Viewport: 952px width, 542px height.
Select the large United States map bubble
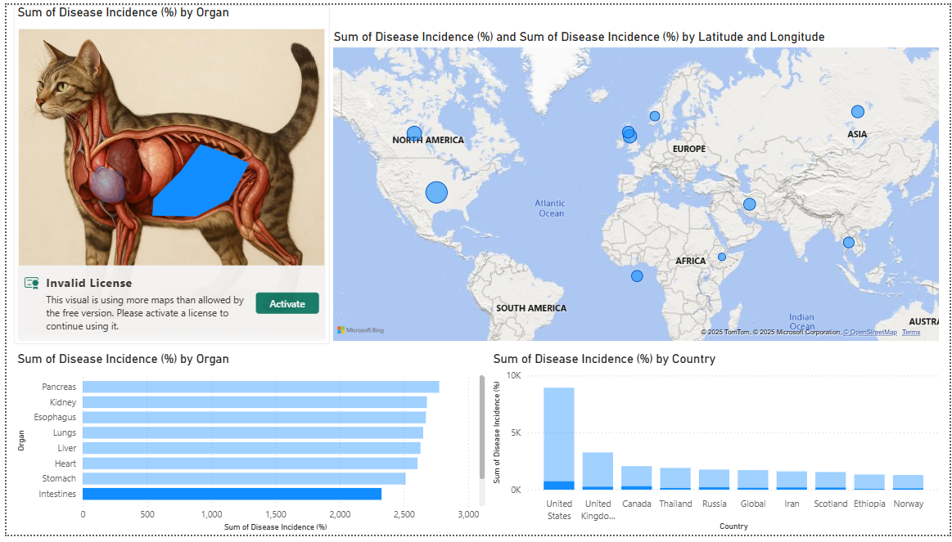(x=436, y=193)
